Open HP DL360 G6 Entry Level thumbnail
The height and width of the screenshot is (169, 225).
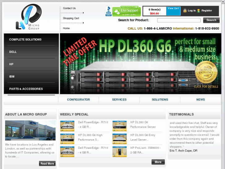click(119, 139)
